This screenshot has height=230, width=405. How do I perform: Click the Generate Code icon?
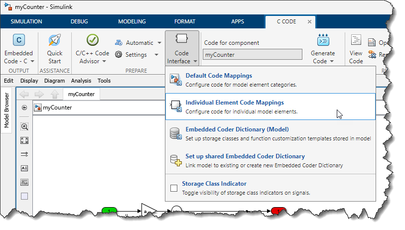pyautogui.click(x=322, y=41)
